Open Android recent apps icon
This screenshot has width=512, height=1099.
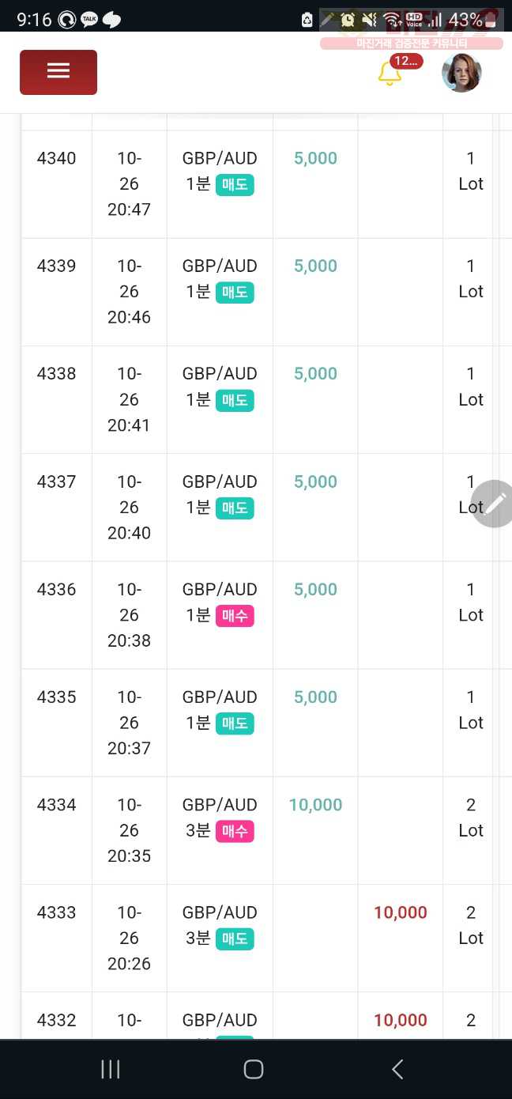point(111,1070)
